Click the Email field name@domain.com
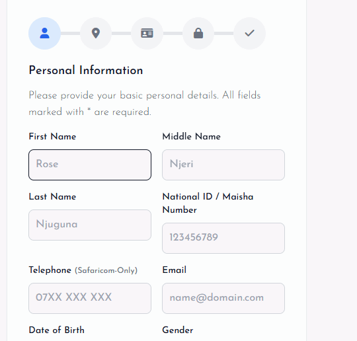 tap(223, 298)
